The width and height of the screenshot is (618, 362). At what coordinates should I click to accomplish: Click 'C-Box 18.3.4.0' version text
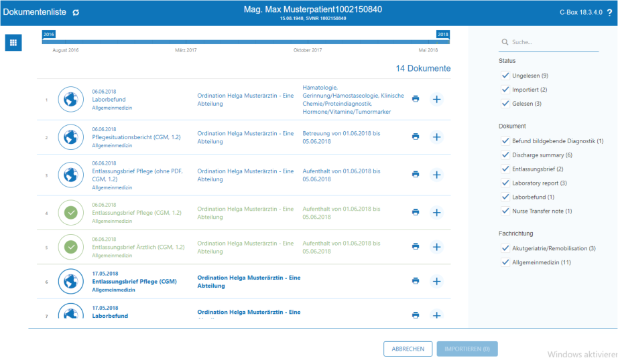(x=581, y=12)
